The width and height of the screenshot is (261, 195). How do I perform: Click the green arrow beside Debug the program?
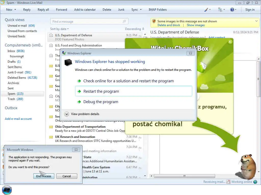(79, 102)
